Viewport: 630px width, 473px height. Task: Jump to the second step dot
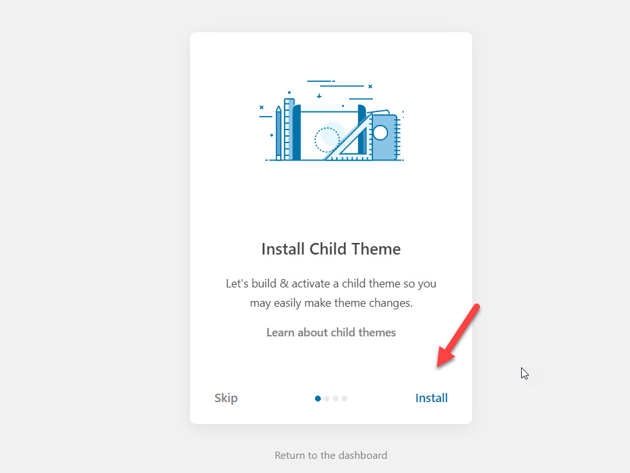(327, 398)
